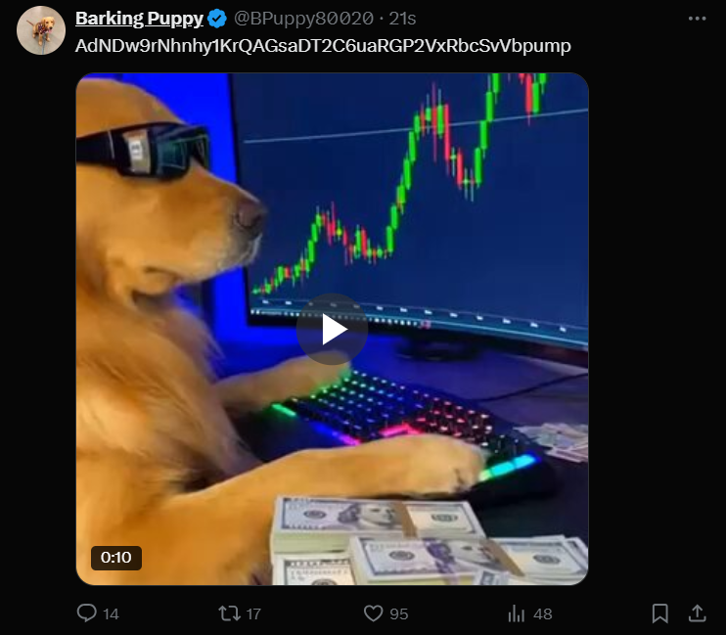Click the reply speech bubble icon
726x635 pixels.
86,613
